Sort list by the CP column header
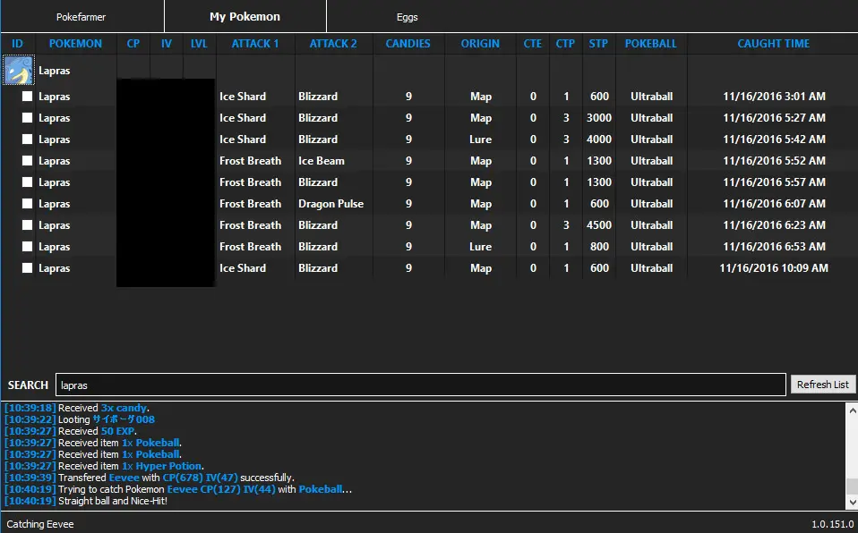The height and width of the screenshot is (533, 858). [x=133, y=44]
